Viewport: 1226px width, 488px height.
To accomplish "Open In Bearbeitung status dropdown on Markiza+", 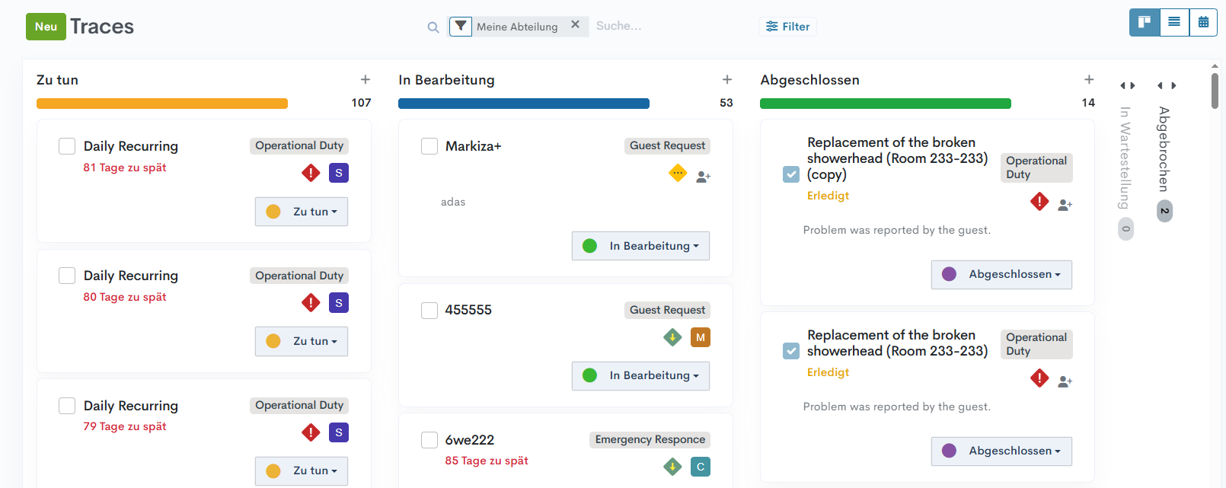I will pos(640,246).
